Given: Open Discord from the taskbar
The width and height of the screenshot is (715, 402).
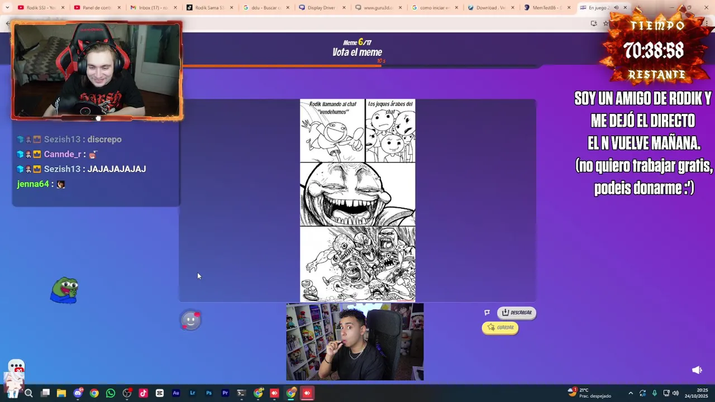Looking at the screenshot, I should [x=78, y=393].
